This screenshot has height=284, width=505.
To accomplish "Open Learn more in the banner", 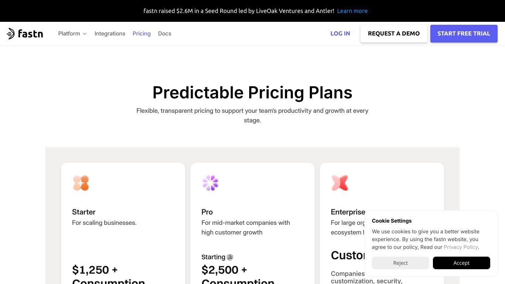I will pos(352,11).
